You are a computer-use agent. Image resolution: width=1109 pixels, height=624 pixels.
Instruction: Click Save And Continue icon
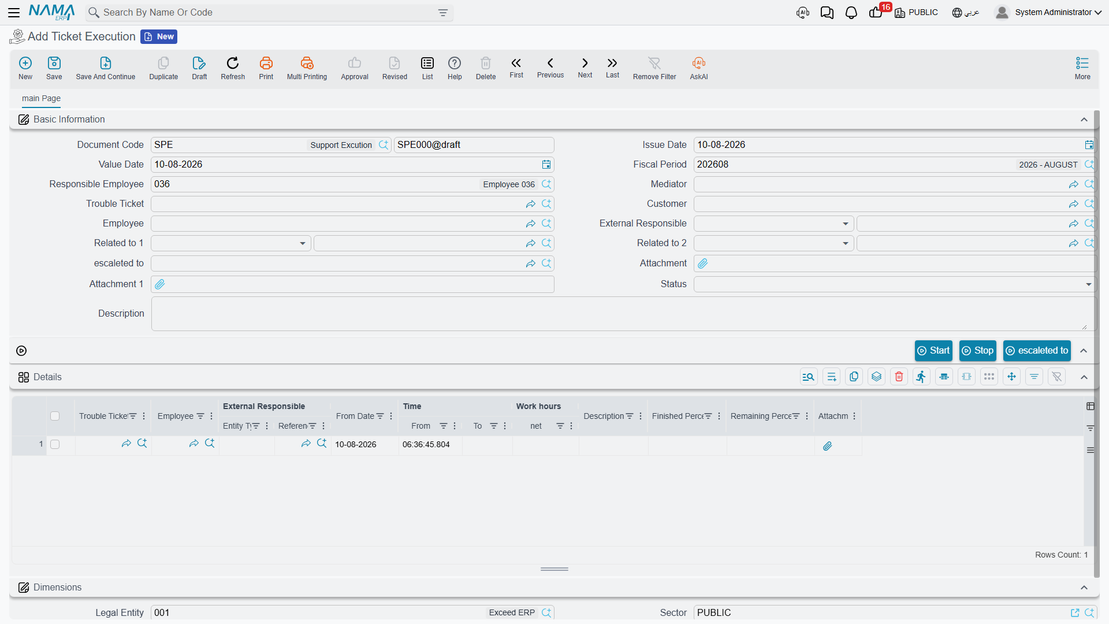(x=106, y=68)
